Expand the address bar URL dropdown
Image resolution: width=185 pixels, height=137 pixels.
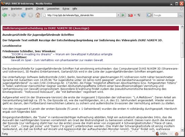click(118, 15)
